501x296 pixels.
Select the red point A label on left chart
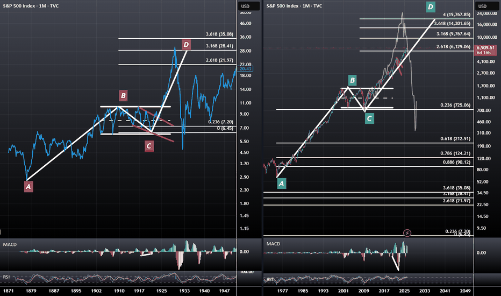28,187
